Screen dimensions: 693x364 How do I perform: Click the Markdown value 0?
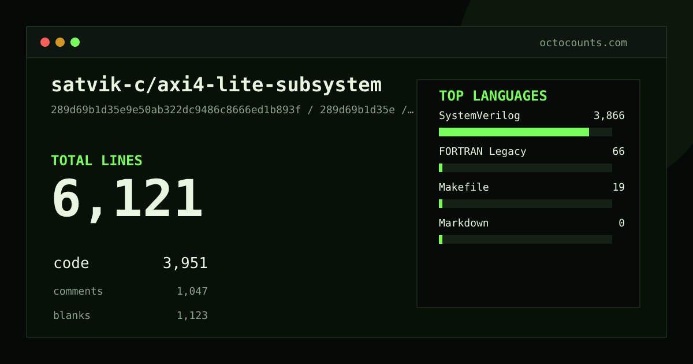(x=622, y=223)
